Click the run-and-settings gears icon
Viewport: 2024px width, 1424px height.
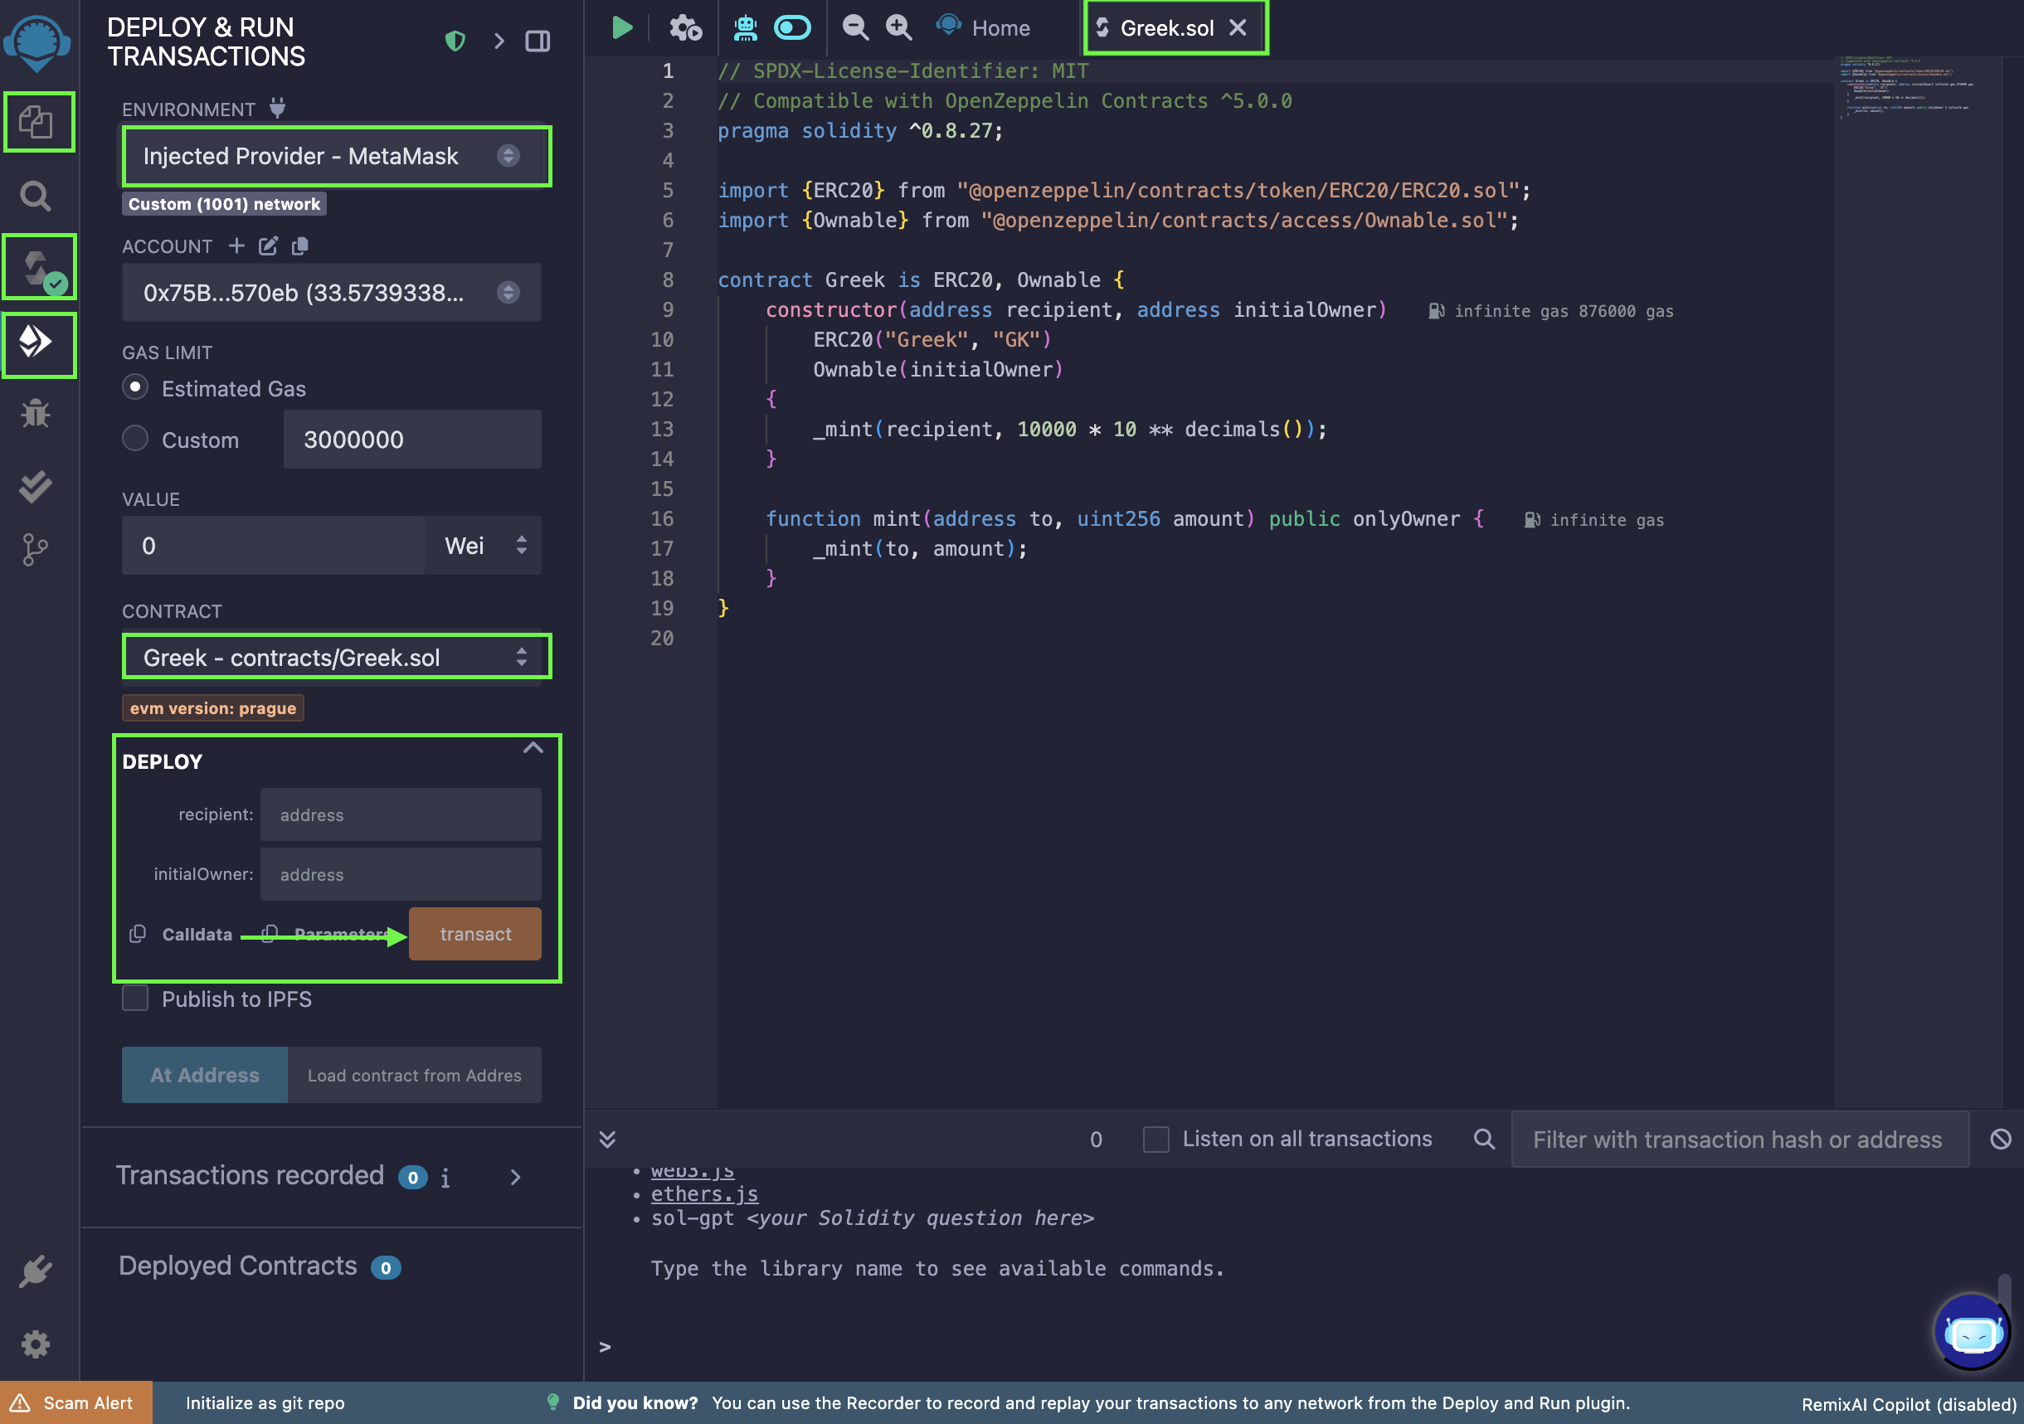coord(685,27)
